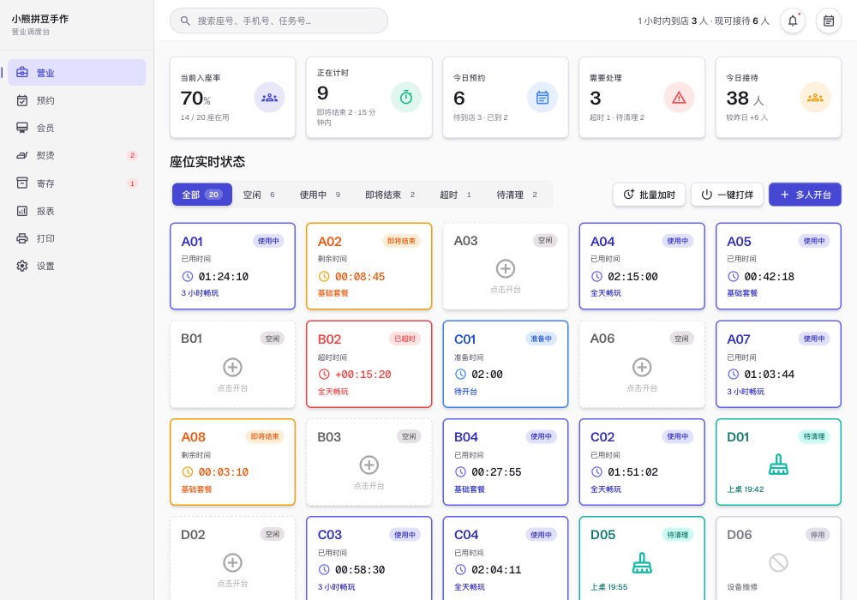Open notifications bell icon
The image size is (857, 600).
[x=793, y=21]
